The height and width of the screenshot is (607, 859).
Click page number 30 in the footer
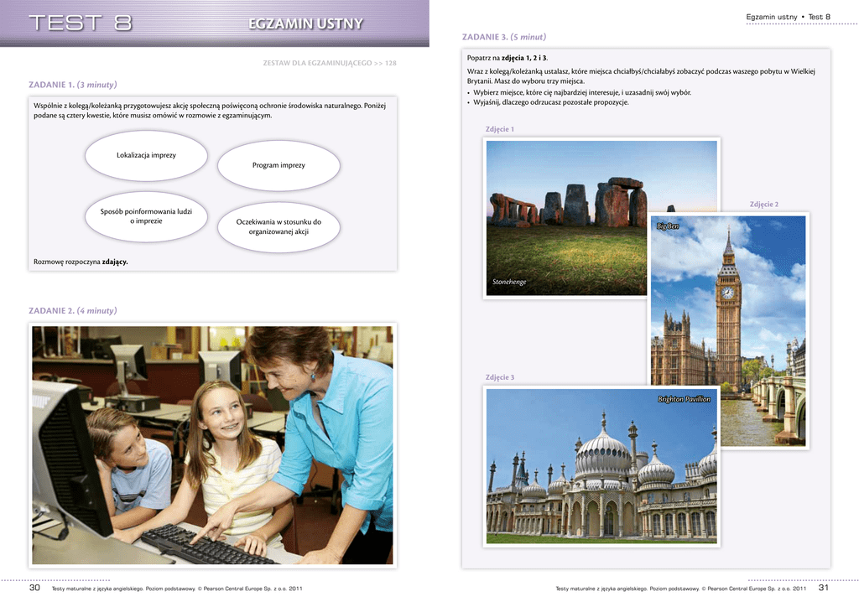(x=34, y=588)
